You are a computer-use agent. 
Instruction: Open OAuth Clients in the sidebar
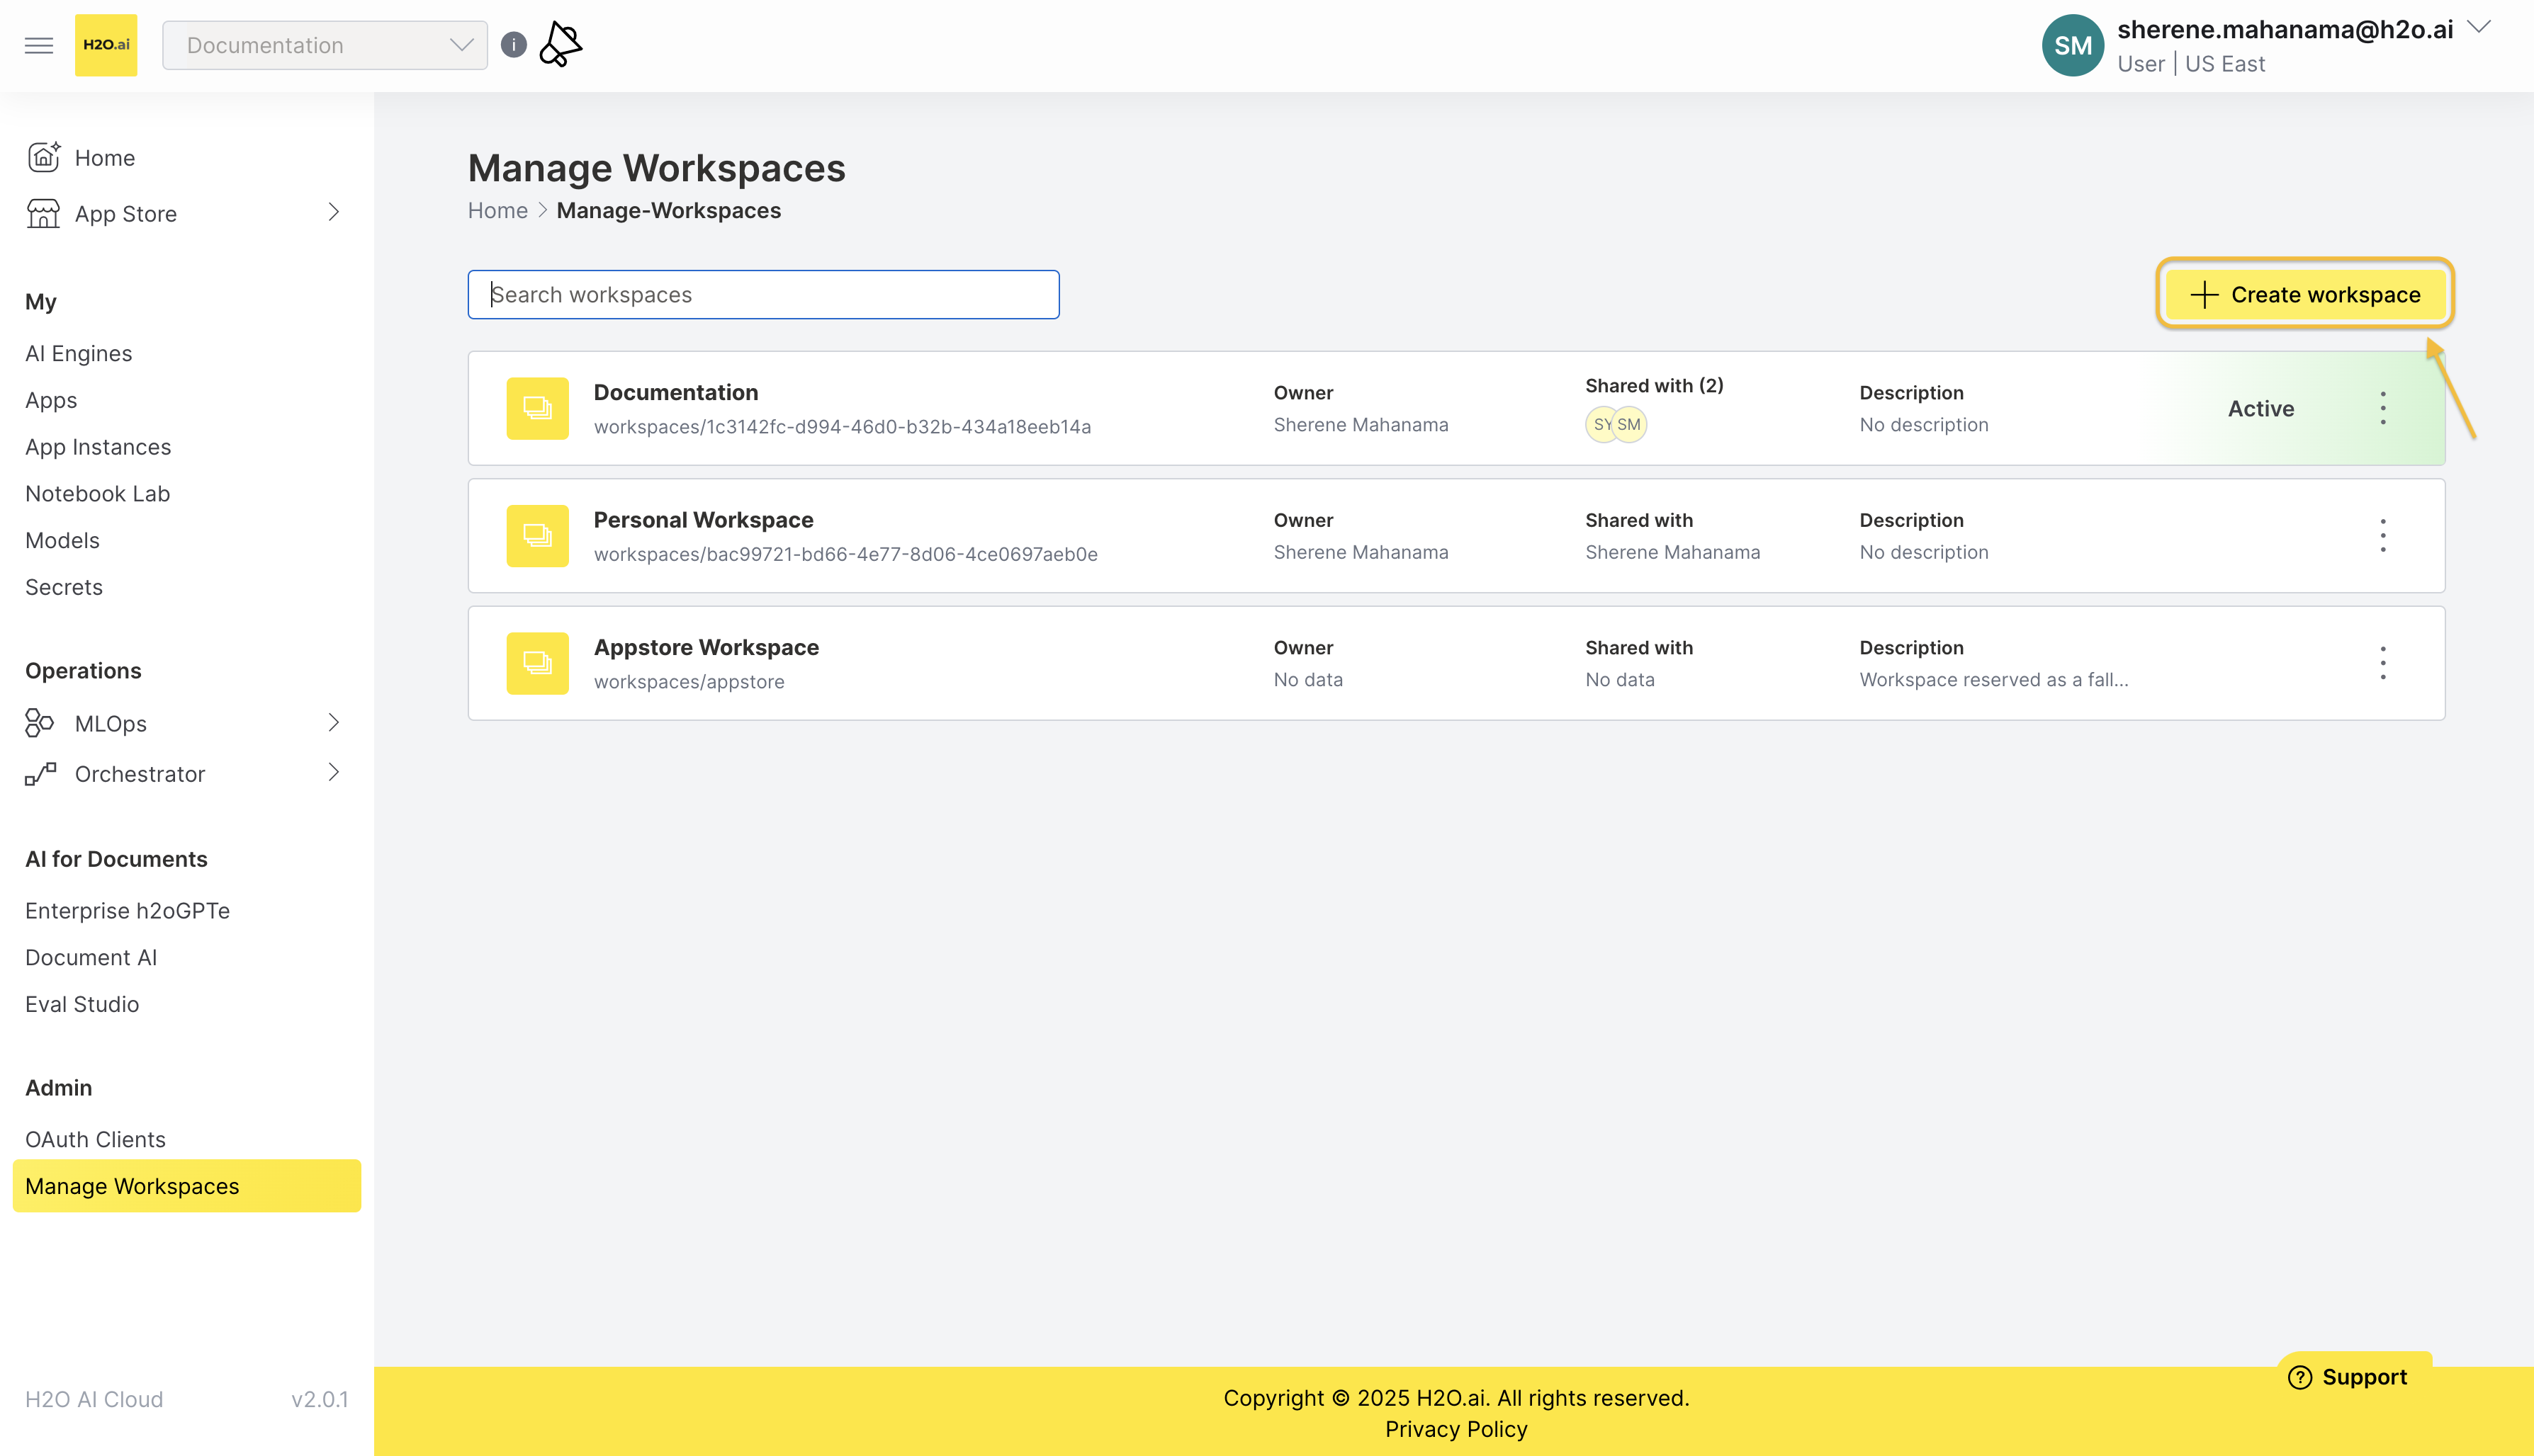coord(95,1139)
